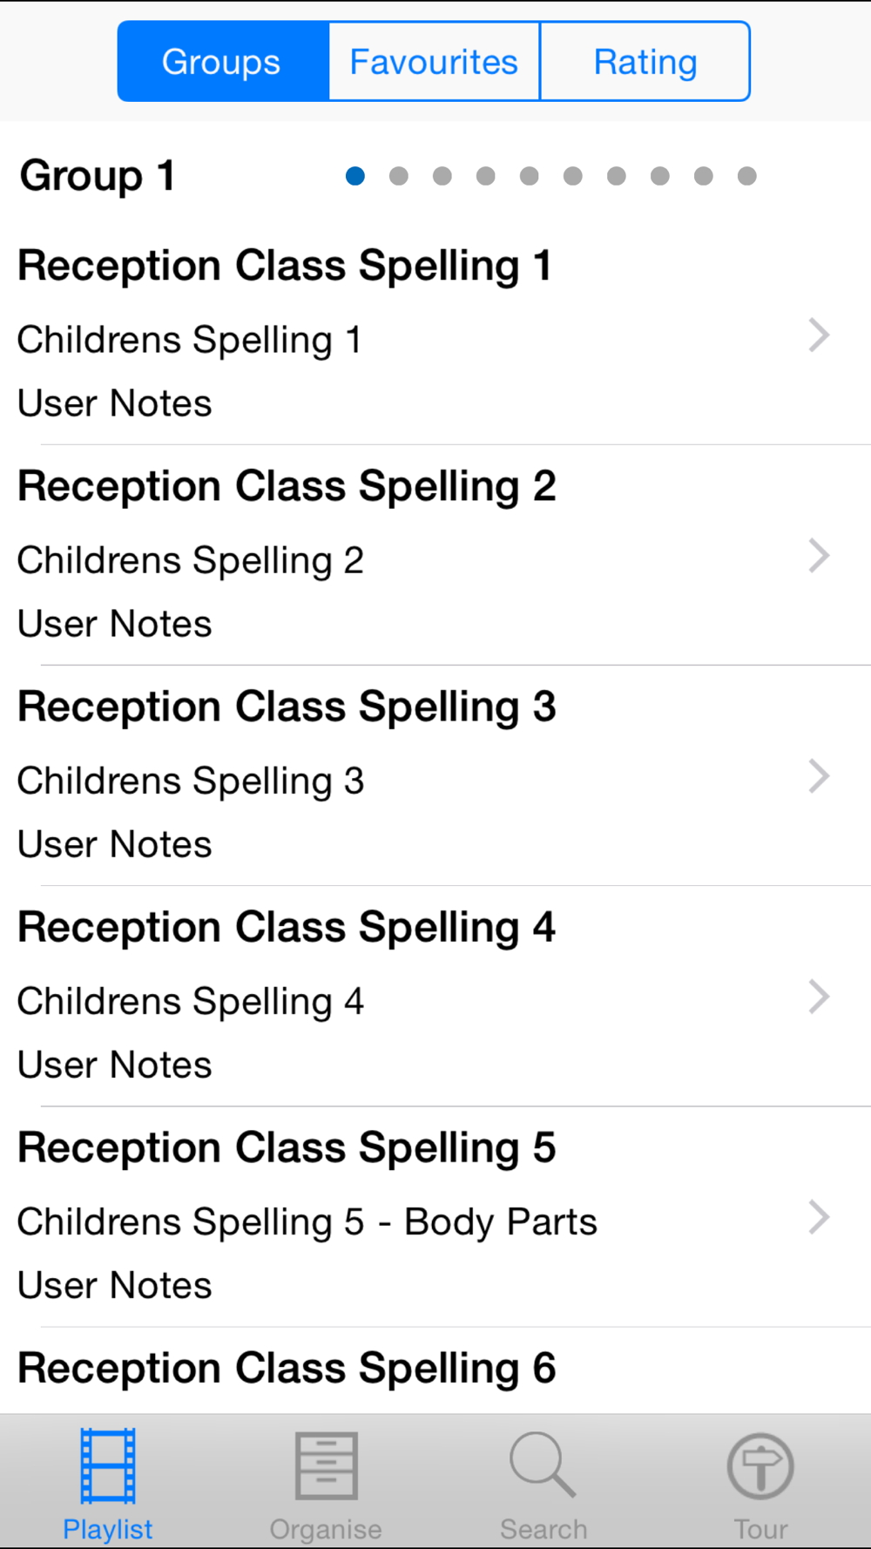Jump to last group page dot

(746, 176)
